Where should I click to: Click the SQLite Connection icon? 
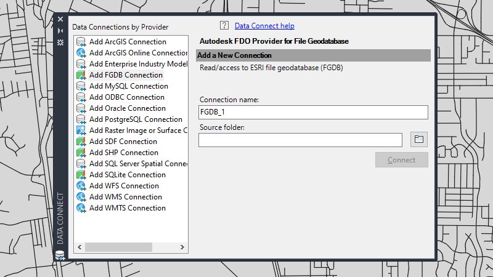tap(81, 175)
